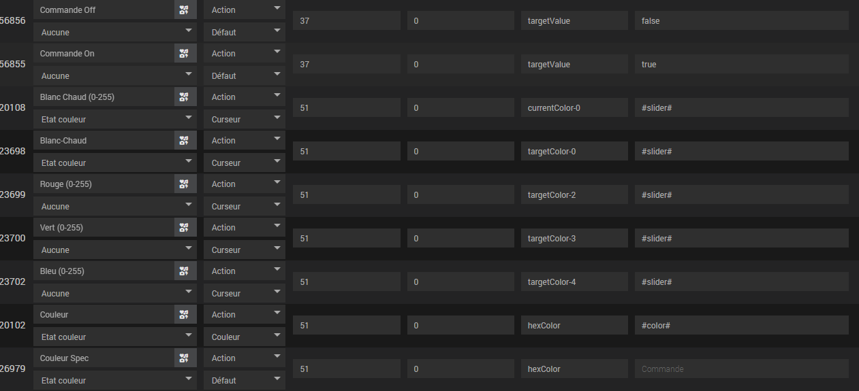Click the Commande Off name field
859x391 pixels.
104,10
